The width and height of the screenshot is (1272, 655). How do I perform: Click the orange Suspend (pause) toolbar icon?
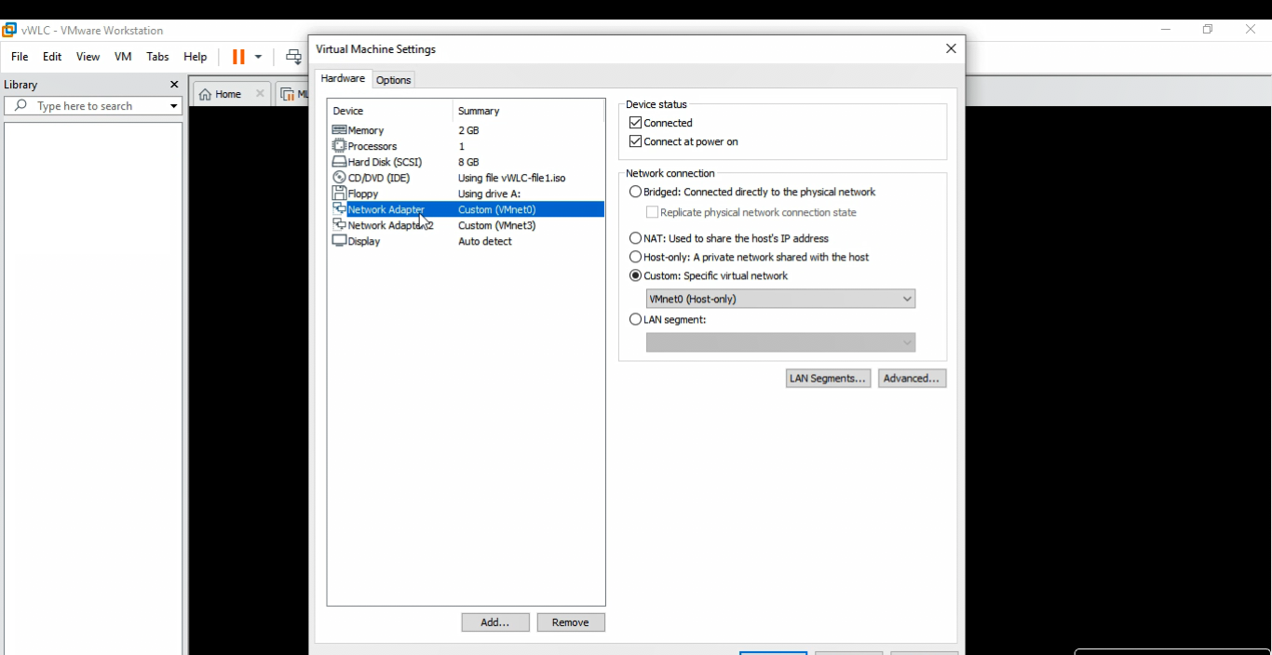tap(238, 57)
